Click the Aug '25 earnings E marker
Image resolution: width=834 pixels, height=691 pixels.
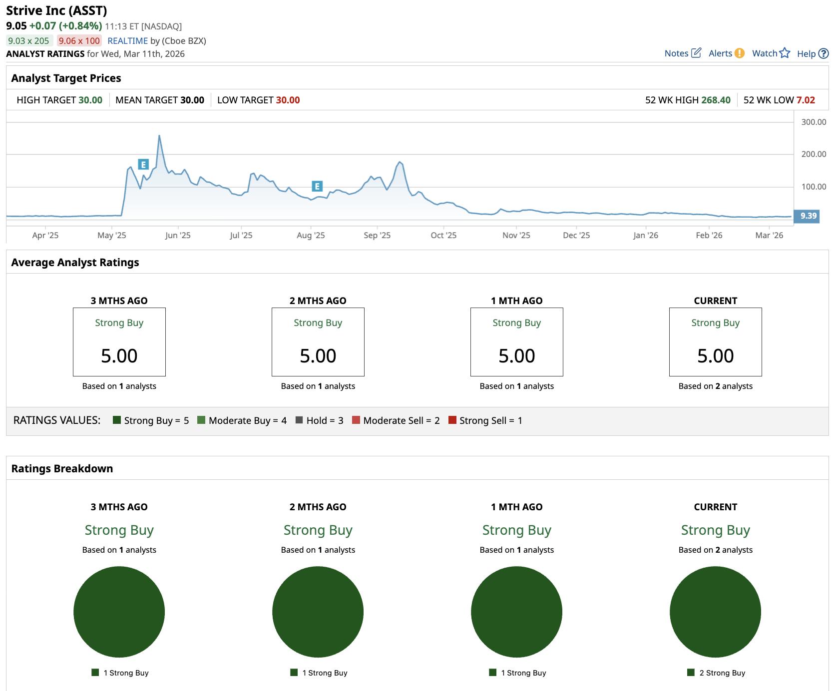click(x=317, y=186)
